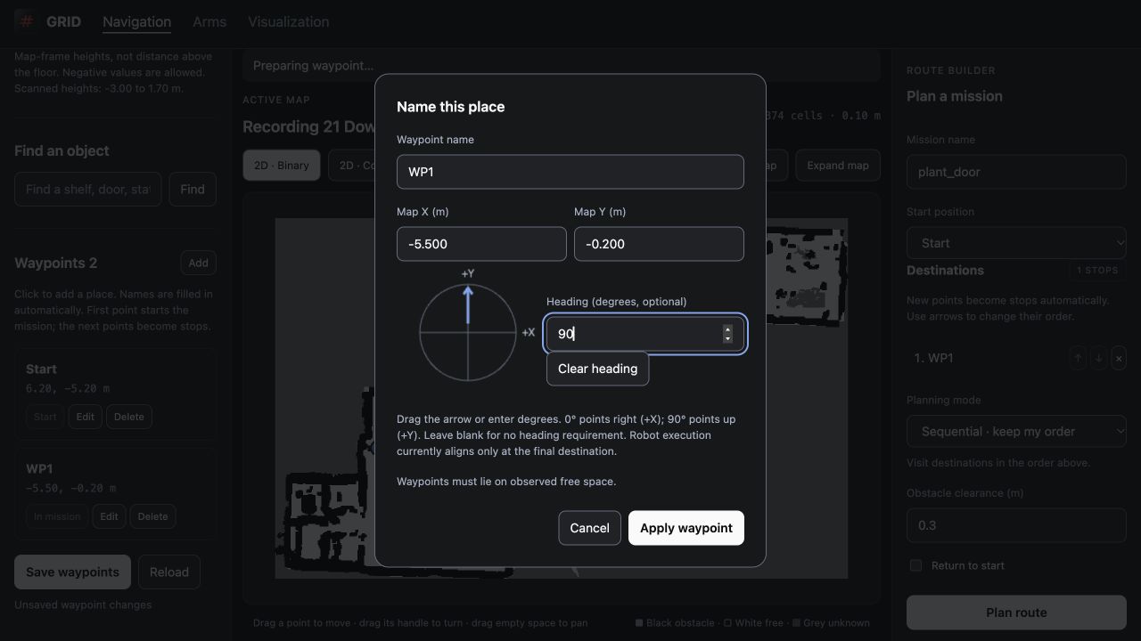Decrease heading value with the stepper down arrow

(727, 339)
